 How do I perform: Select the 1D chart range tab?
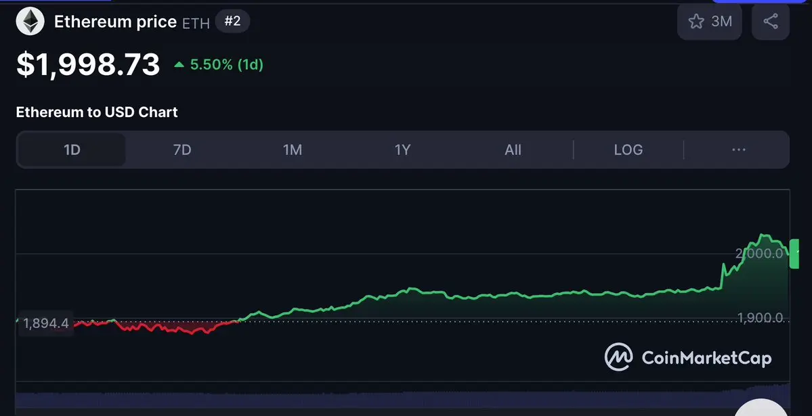(72, 150)
